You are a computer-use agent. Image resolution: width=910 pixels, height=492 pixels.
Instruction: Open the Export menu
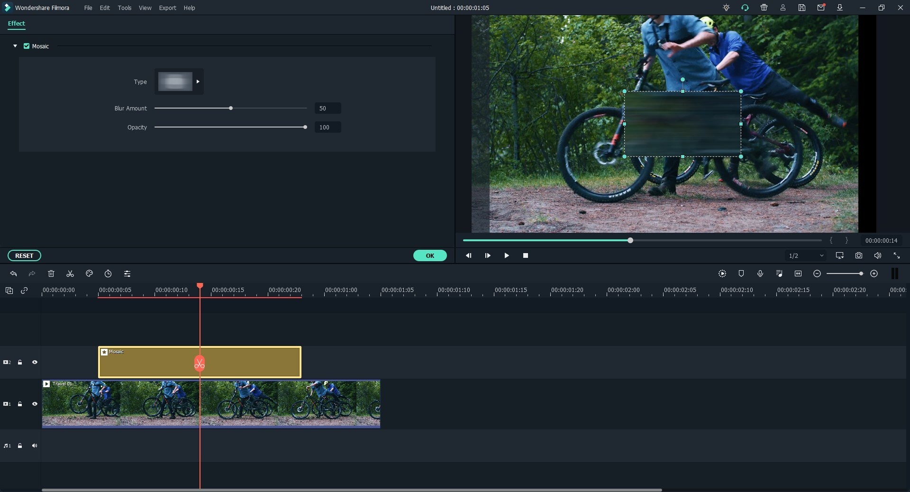(x=168, y=8)
